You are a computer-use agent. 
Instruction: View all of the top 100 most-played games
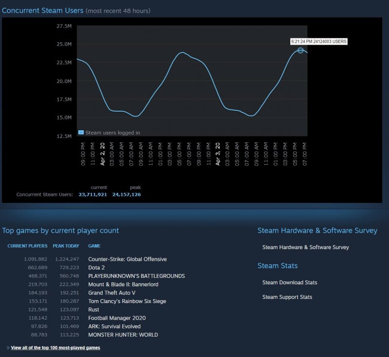[56, 348]
